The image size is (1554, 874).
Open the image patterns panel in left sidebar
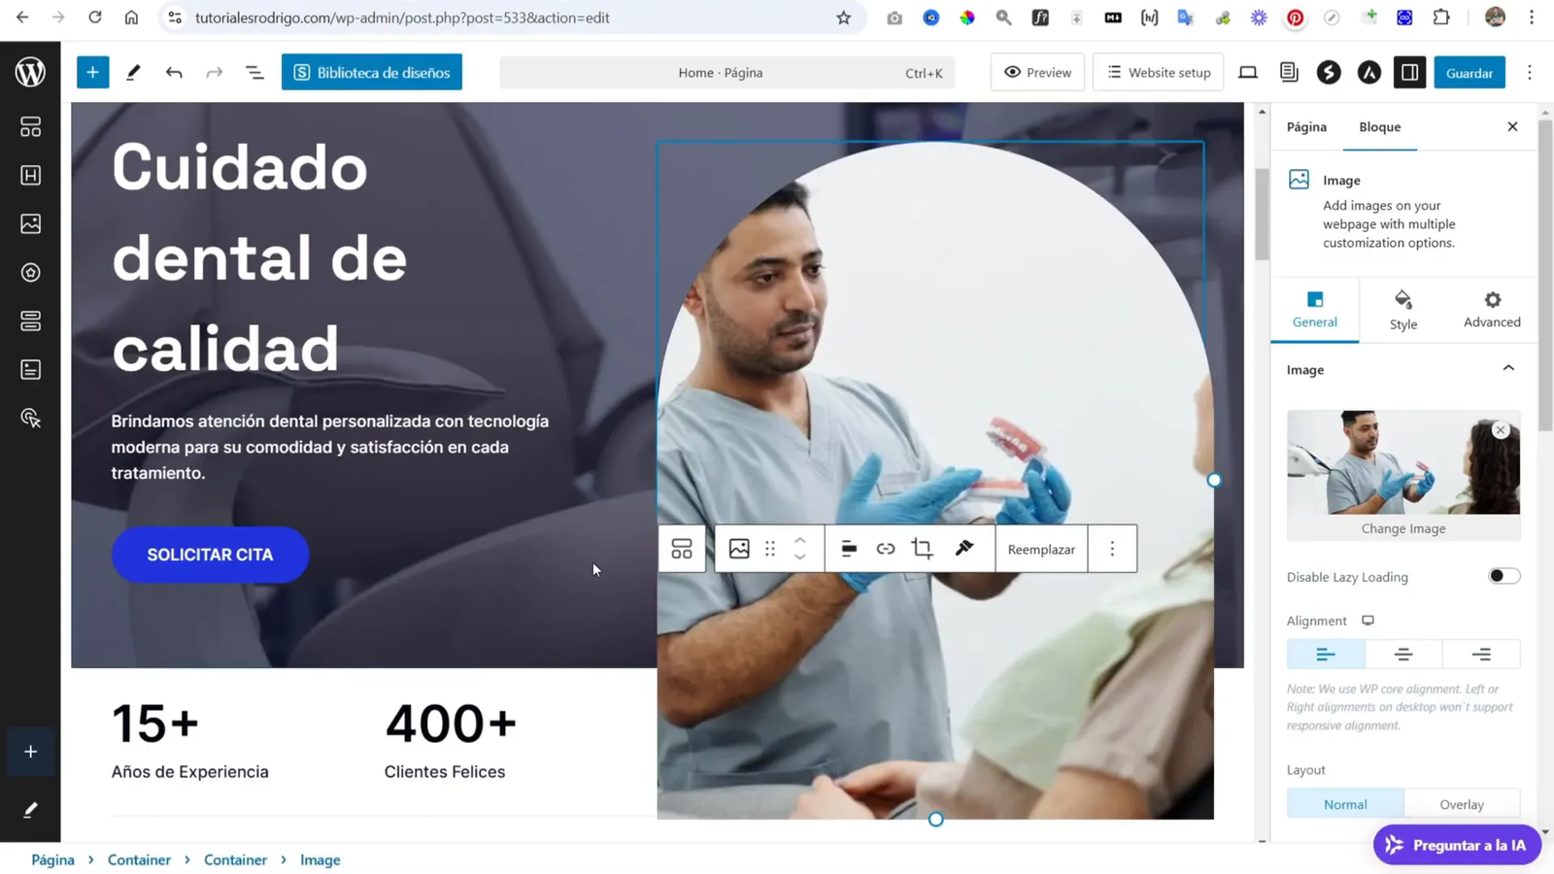click(x=31, y=223)
